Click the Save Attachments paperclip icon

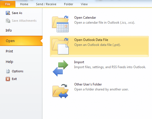(8, 21)
